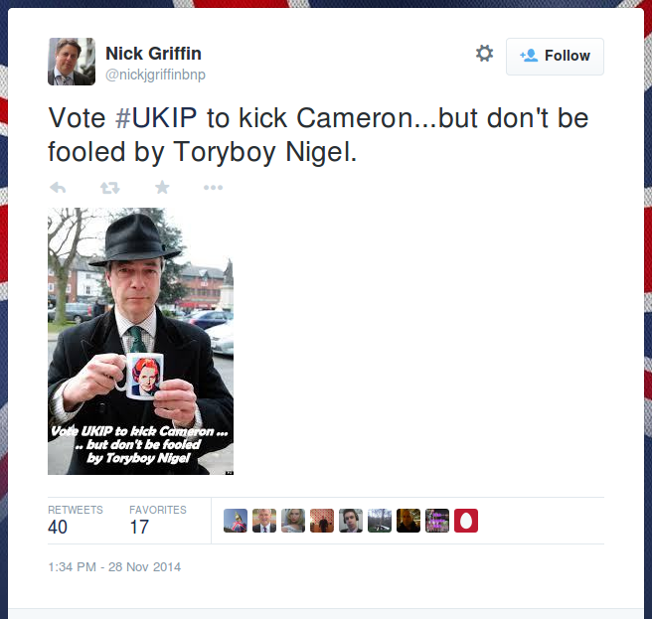This screenshot has height=619, width=652.
Task: Favorite the tweet with the star icon
Action: coord(162,187)
